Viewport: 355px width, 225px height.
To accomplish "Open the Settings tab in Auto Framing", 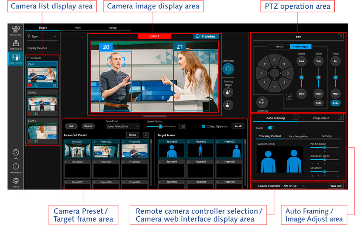I will pos(326,136).
